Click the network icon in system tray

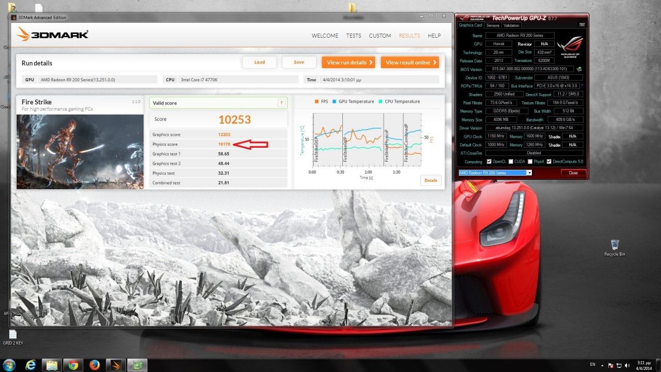click(x=619, y=365)
